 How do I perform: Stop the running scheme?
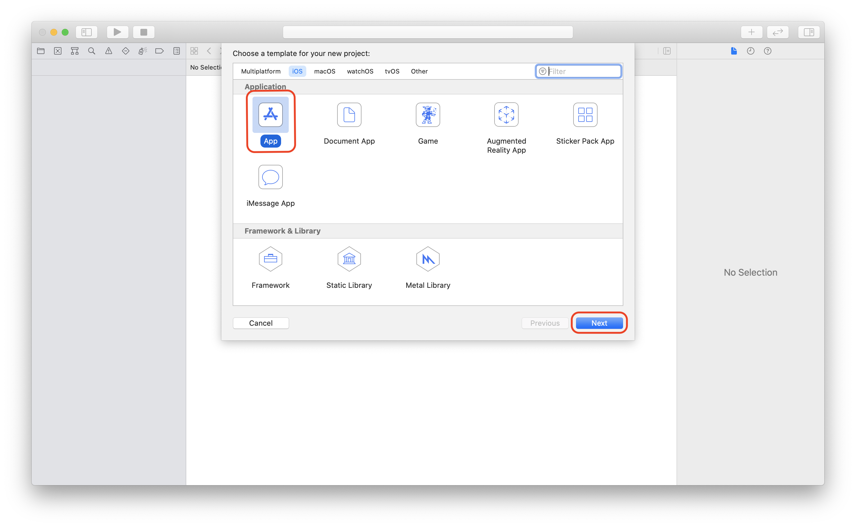(144, 32)
